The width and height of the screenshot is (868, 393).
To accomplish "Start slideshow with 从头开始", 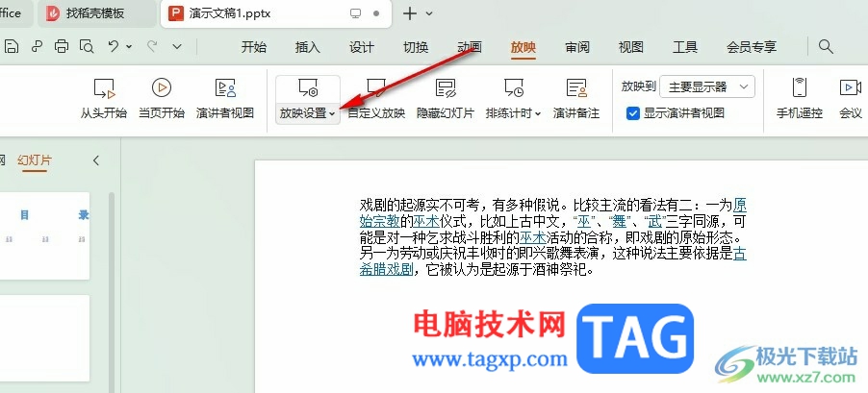I will click(104, 100).
